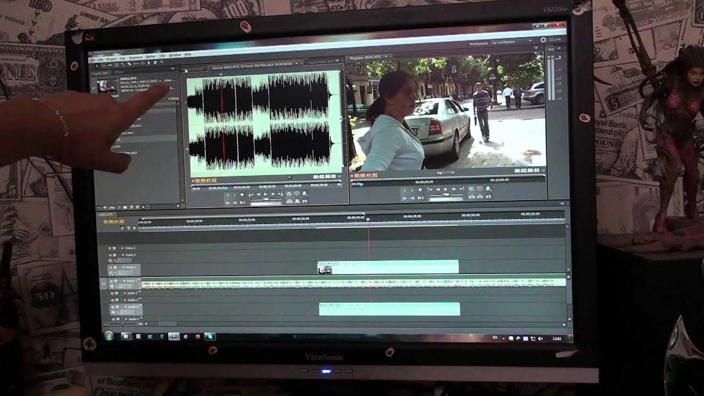This screenshot has height=396, width=704.
Task: Toggle eye visibility for Video 2
Action: pos(110,255)
